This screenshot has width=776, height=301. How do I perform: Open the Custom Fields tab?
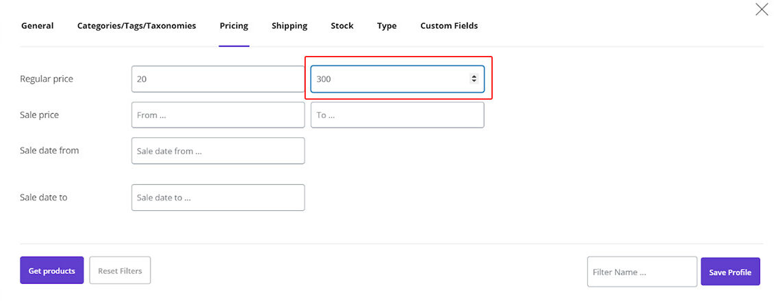(449, 26)
